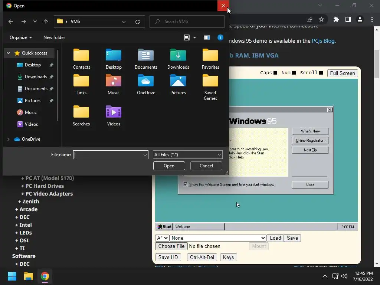Collapse the Quick access tree node
Image resolution: width=380 pixels, height=285 pixels.
point(8,53)
